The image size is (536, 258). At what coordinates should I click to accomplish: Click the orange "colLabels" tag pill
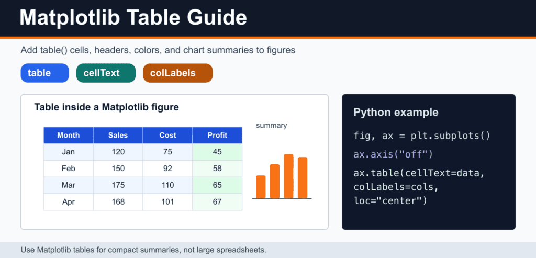click(x=178, y=73)
